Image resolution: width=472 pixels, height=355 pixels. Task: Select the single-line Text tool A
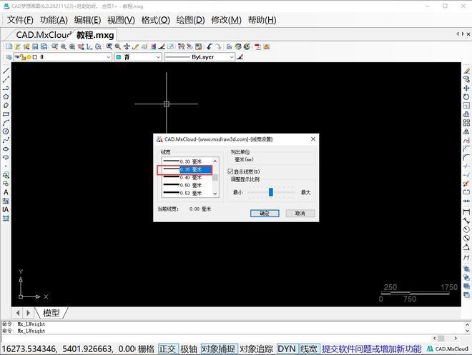pyautogui.click(x=6, y=192)
